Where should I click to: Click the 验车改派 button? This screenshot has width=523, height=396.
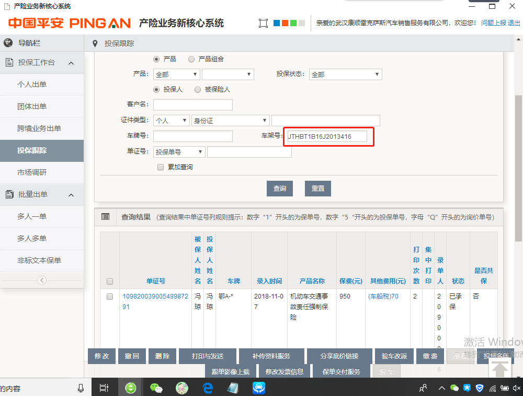394,356
